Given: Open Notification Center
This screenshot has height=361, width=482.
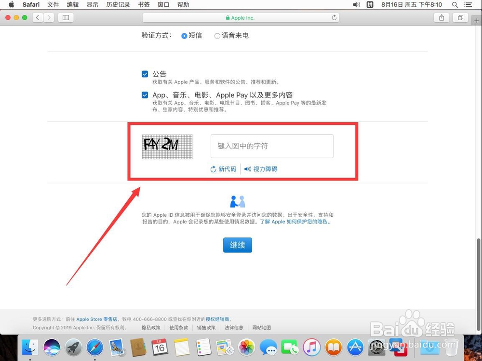Looking at the screenshot, I should coord(468,5).
